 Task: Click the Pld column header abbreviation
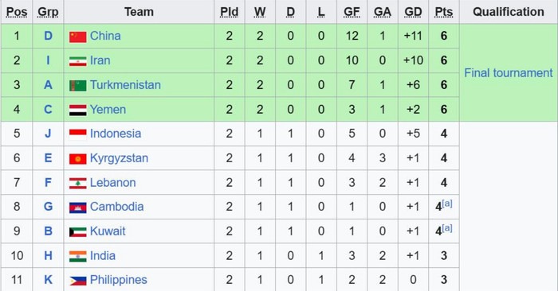[x=230, y=12]
